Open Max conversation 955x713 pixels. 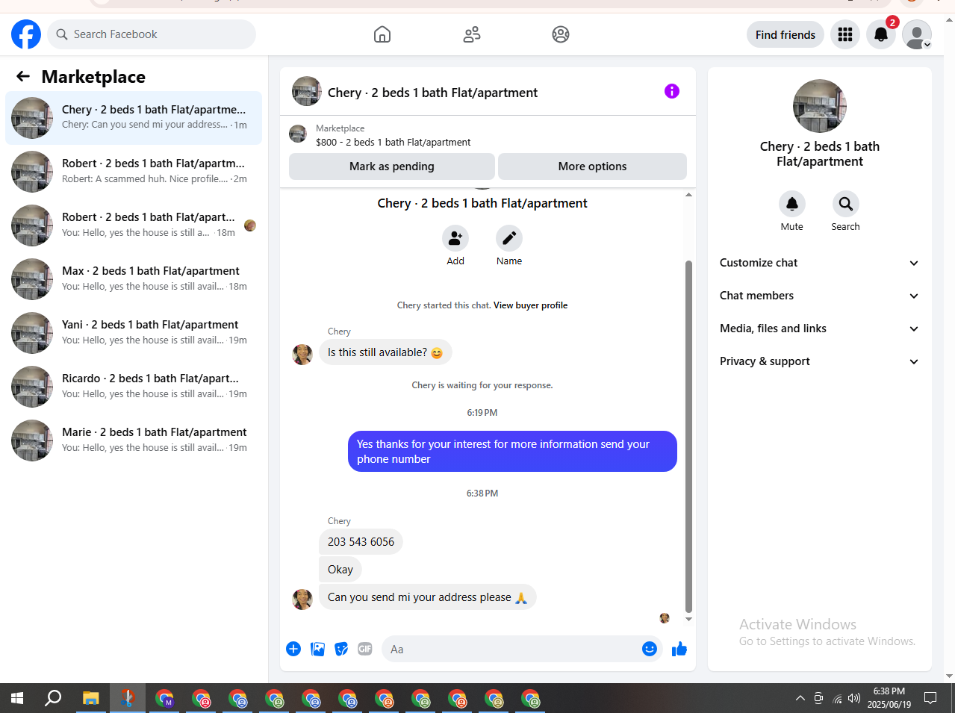click(134, 279)
